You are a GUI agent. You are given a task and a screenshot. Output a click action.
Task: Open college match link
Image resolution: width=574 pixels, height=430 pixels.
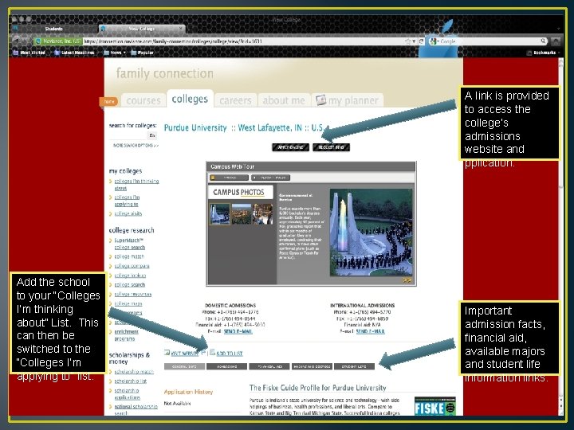[129, 256]
